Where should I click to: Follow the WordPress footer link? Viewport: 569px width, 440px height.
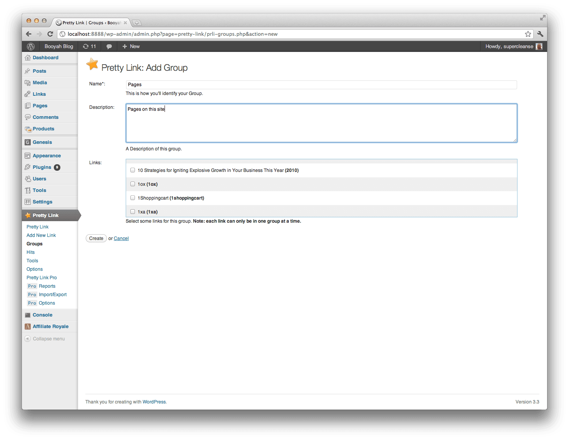tap(154, 402)
